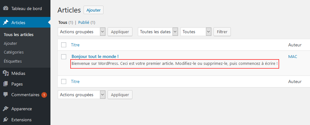Click the Tableau de bord gauge icon
This screenshot has height=125, width=310.
point(6,8)
